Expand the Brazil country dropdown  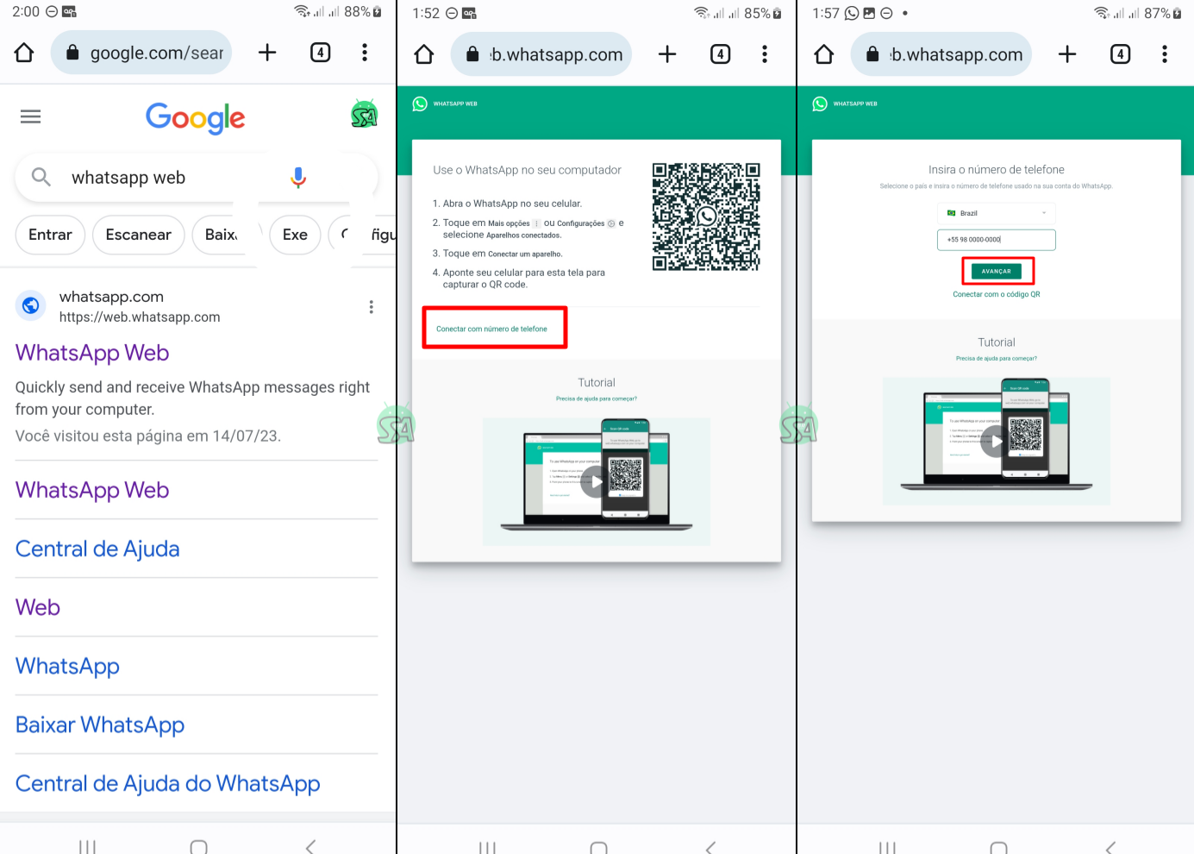[997, 213]
